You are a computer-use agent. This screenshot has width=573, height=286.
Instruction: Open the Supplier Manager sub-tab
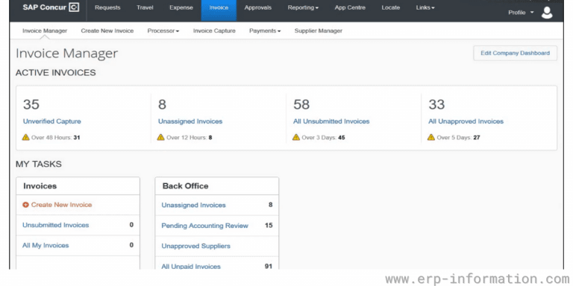(319, 31)
